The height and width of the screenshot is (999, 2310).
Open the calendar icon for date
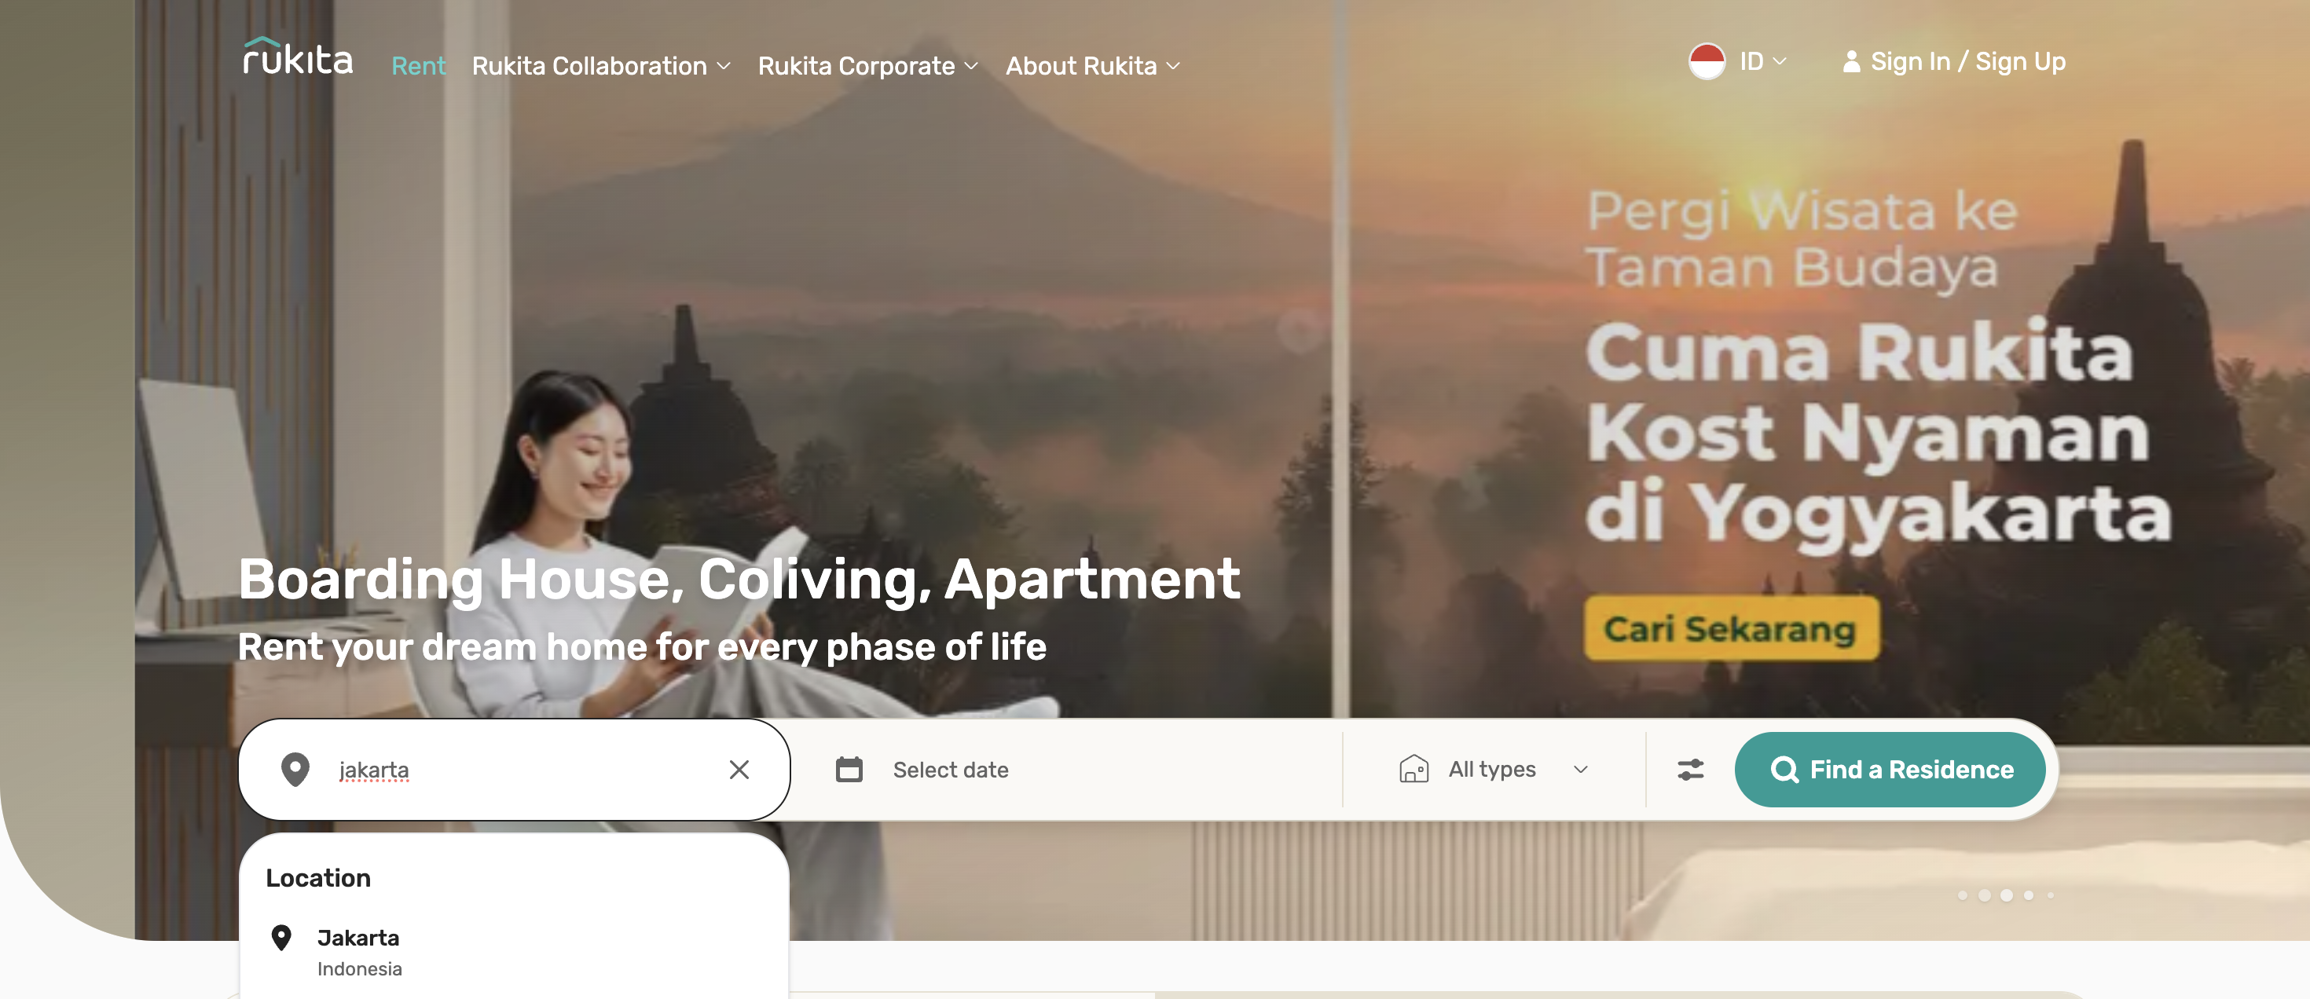coord(849,770)
